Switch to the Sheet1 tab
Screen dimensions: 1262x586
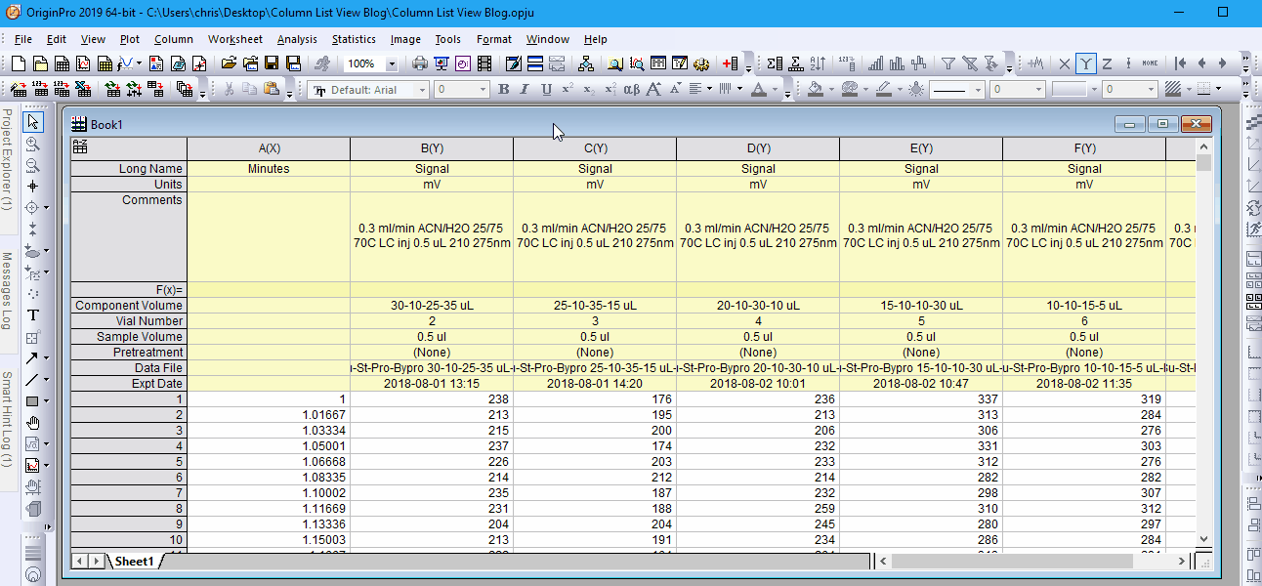[x=135, y=562]
